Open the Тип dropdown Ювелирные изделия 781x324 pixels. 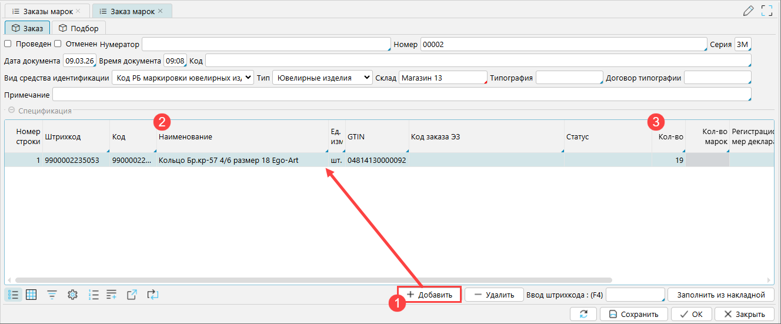[322, 78]
